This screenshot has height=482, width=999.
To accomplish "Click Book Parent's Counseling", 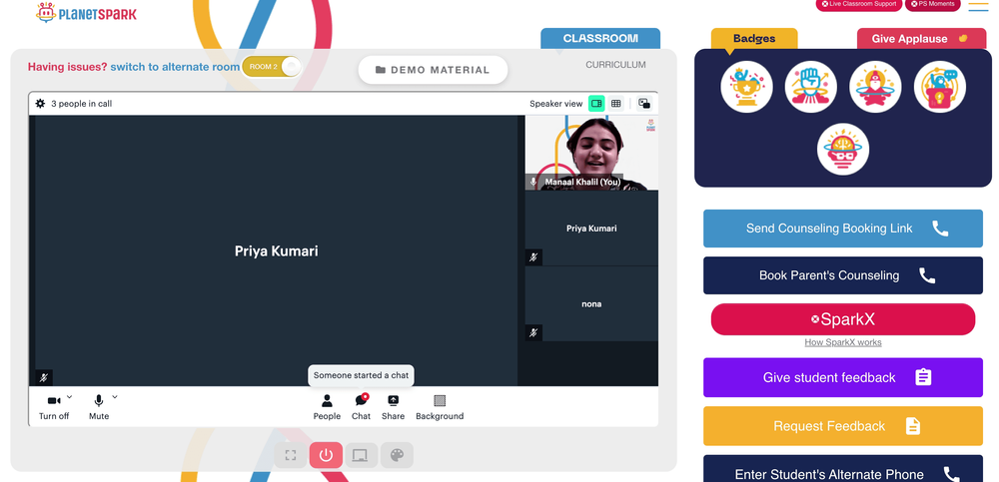I will pyautogui.click(x=843, y=275).
